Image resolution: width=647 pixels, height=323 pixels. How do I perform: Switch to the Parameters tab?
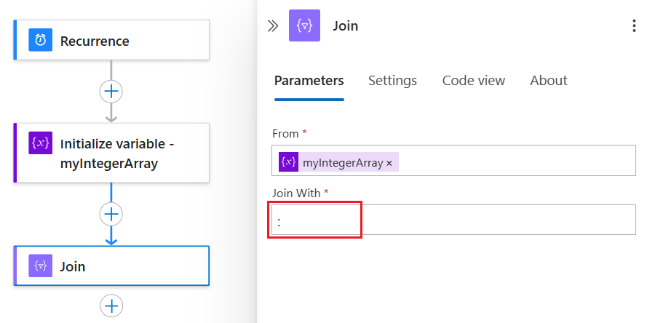[309, 81]
